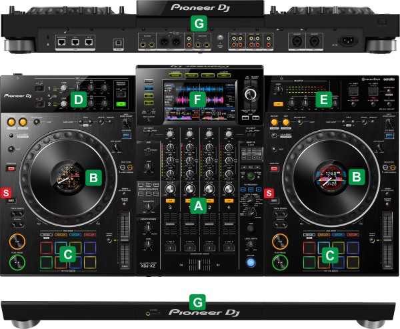Set loop in with right deck IN/CUE button

tap(274, 122)
